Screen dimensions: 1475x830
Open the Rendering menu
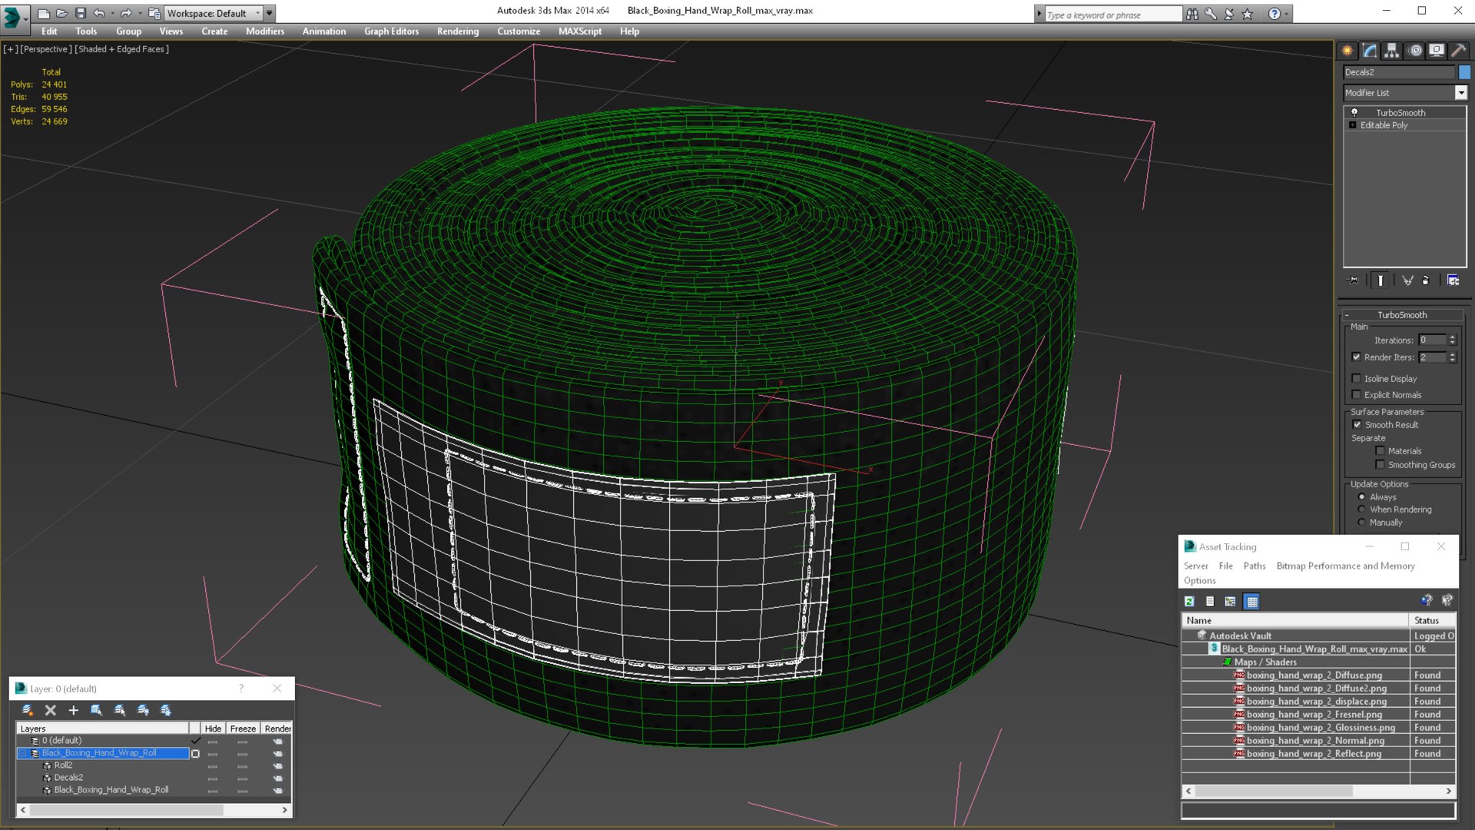pyautogui.click(x=457, y=32)
